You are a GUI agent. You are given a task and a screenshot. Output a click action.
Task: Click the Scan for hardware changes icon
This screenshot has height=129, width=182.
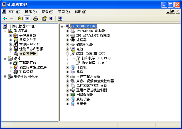pos(60,19)
